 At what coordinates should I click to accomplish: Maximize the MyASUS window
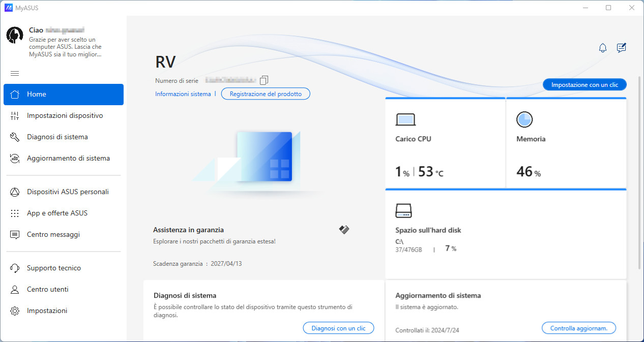pos(608,8)
